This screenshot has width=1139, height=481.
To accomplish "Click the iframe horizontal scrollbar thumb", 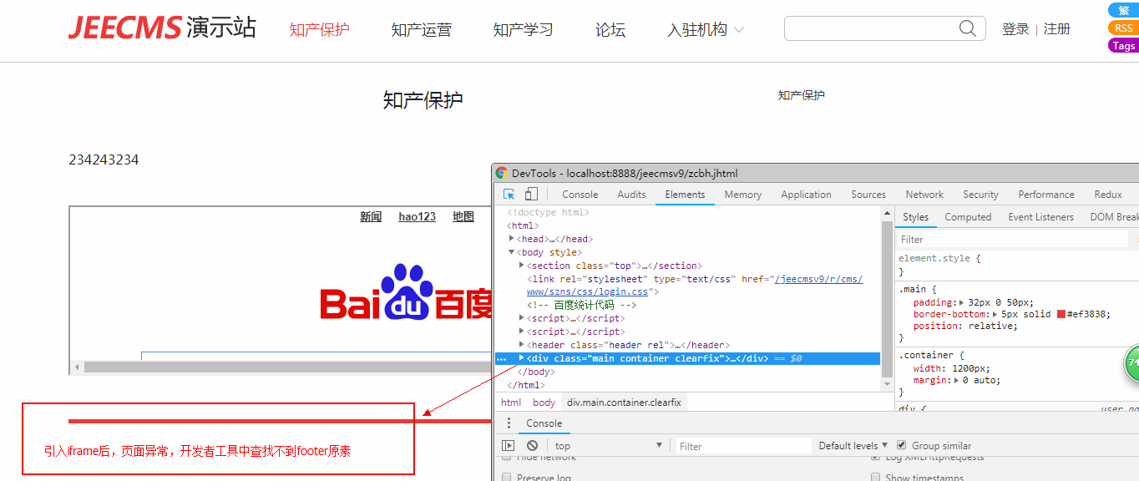I will coord(288,367).
